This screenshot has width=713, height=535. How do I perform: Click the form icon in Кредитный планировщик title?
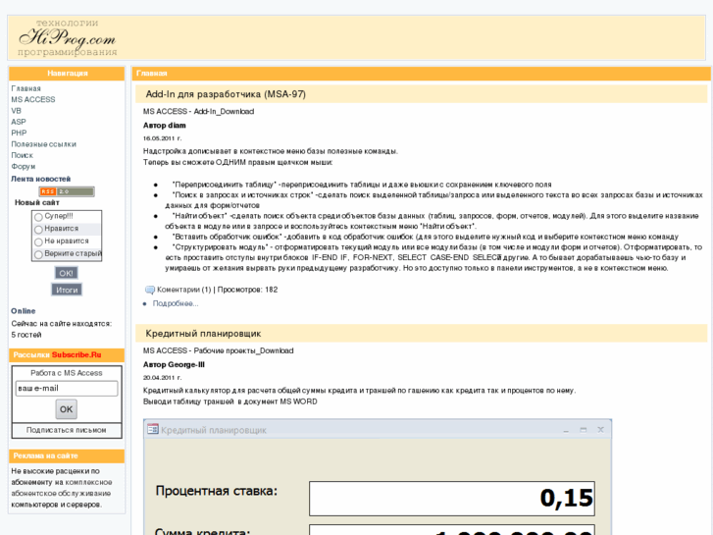(153, 429)
